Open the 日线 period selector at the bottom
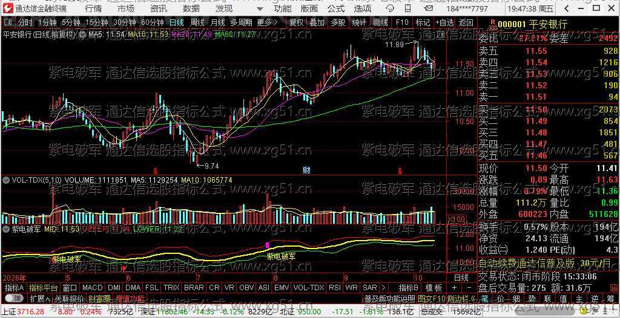The image size is (620, 318). (x=461, y=277)
